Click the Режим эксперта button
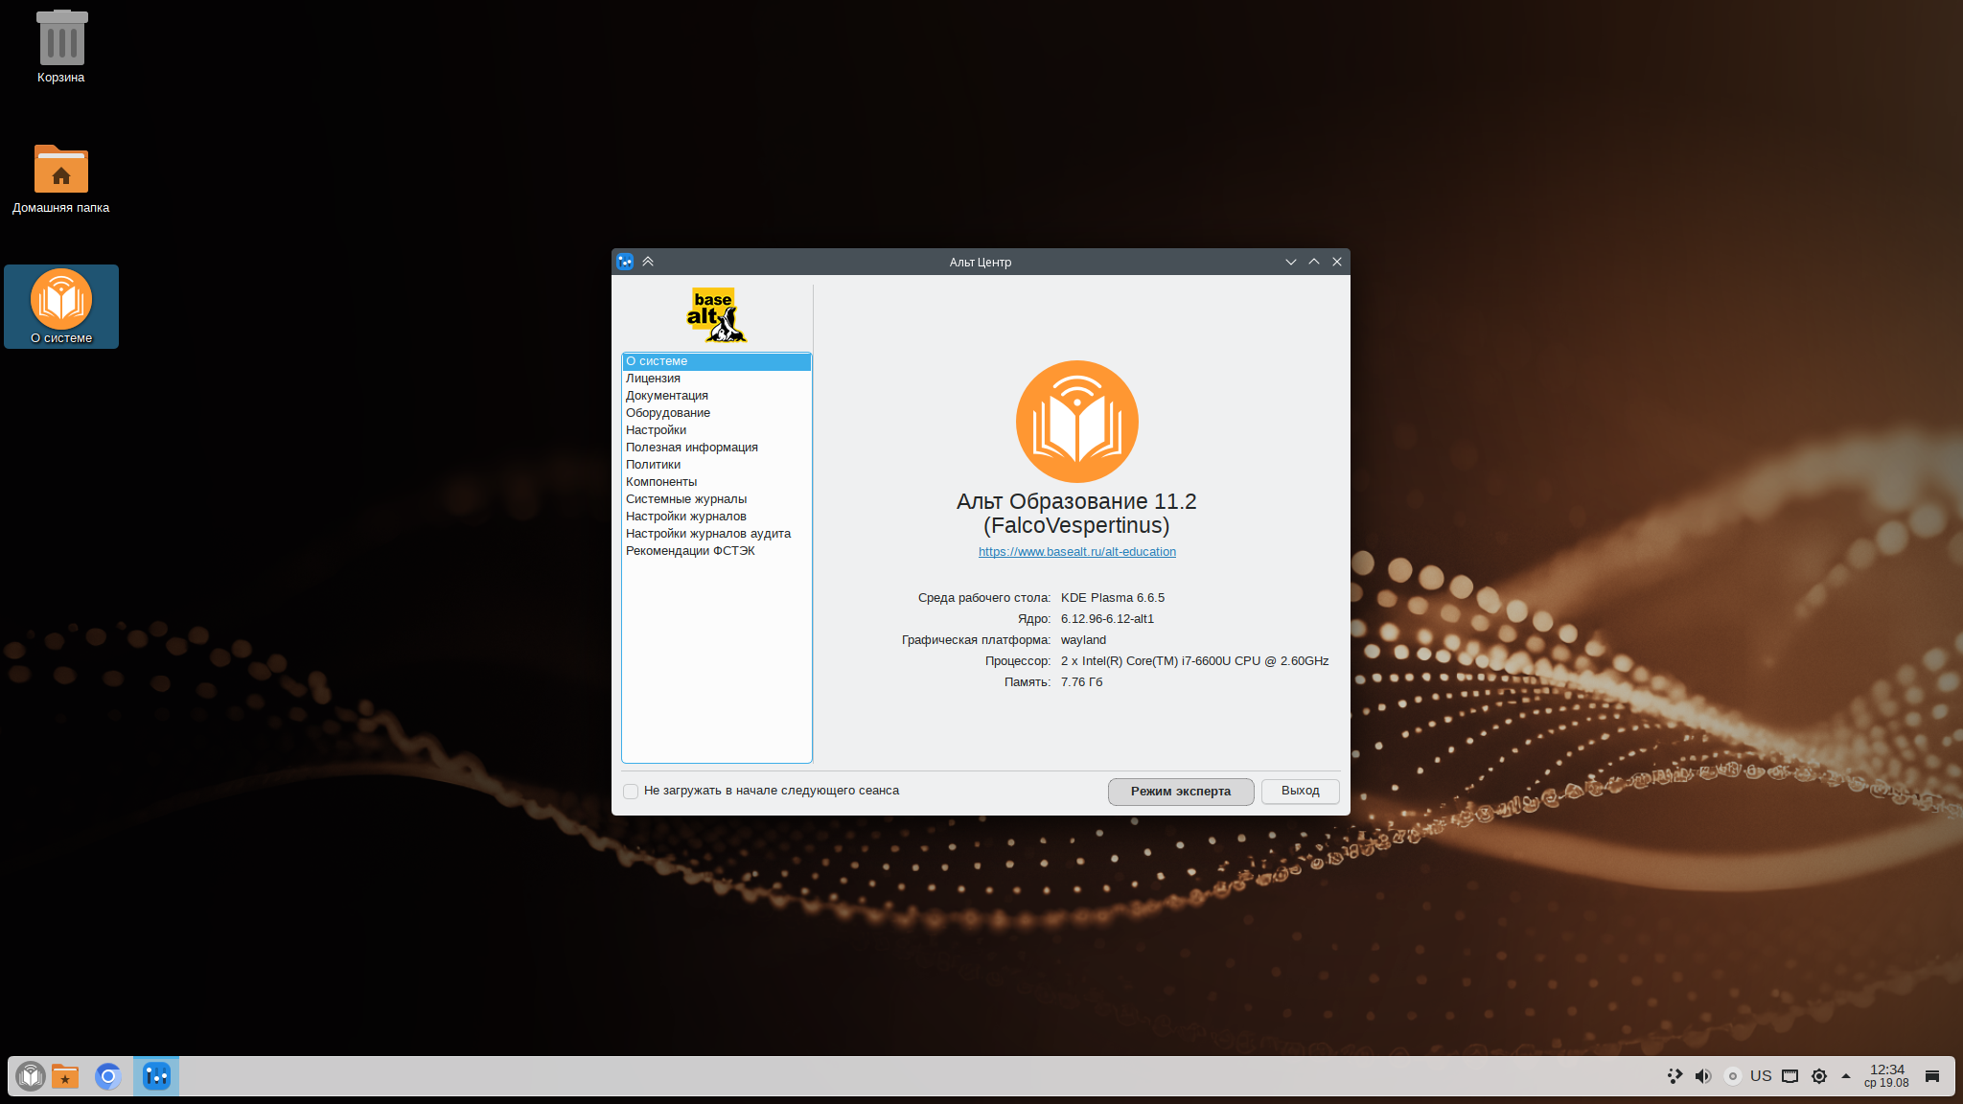This screenshot has width=1963, height=1104. click(x=1181, y=792)
